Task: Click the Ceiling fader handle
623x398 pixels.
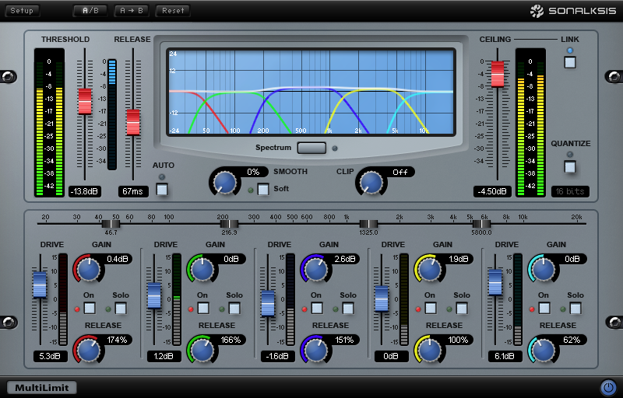Action: tap(498, 74)
